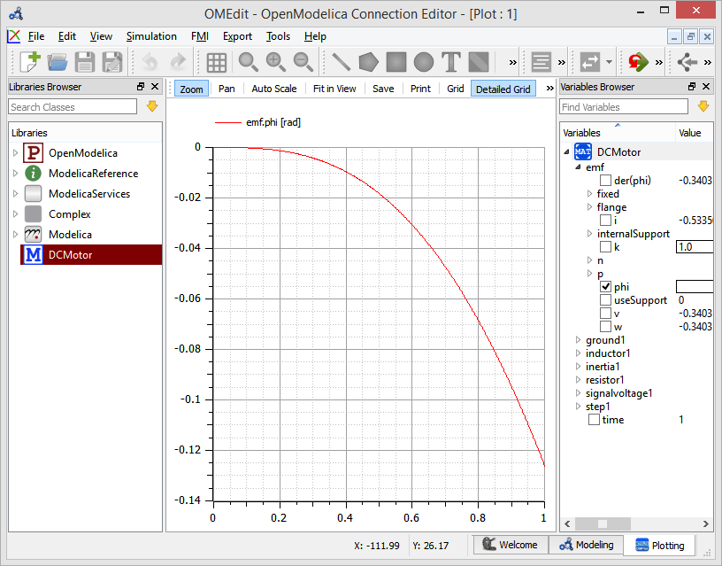This screenshot has width=722, height=566.
Task: Enable Detailed Grid on the plot
Action: [504, 89]
